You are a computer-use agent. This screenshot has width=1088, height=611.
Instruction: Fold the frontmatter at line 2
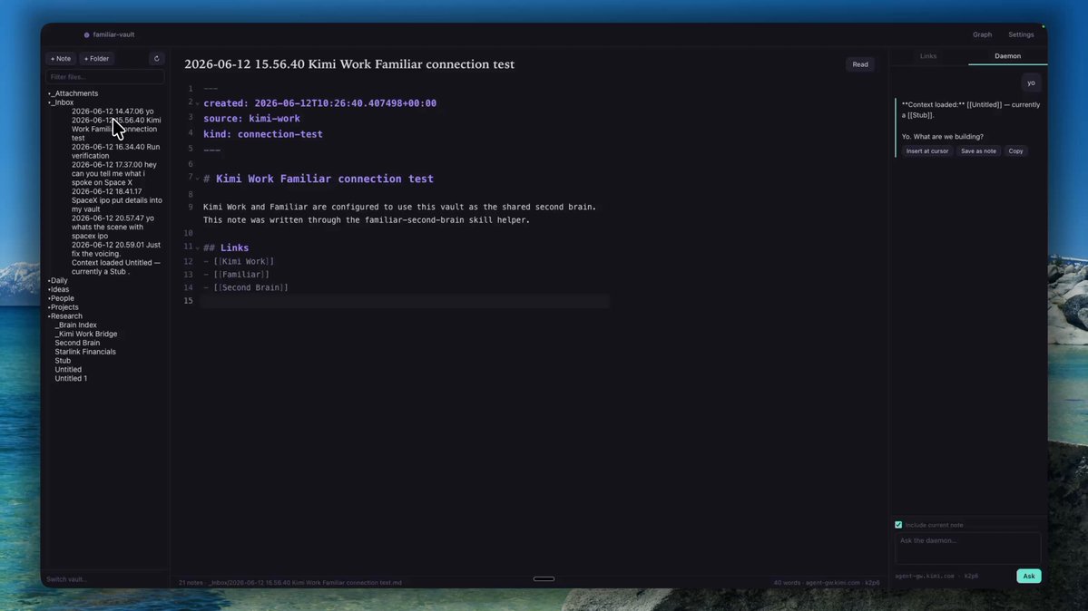197,103
